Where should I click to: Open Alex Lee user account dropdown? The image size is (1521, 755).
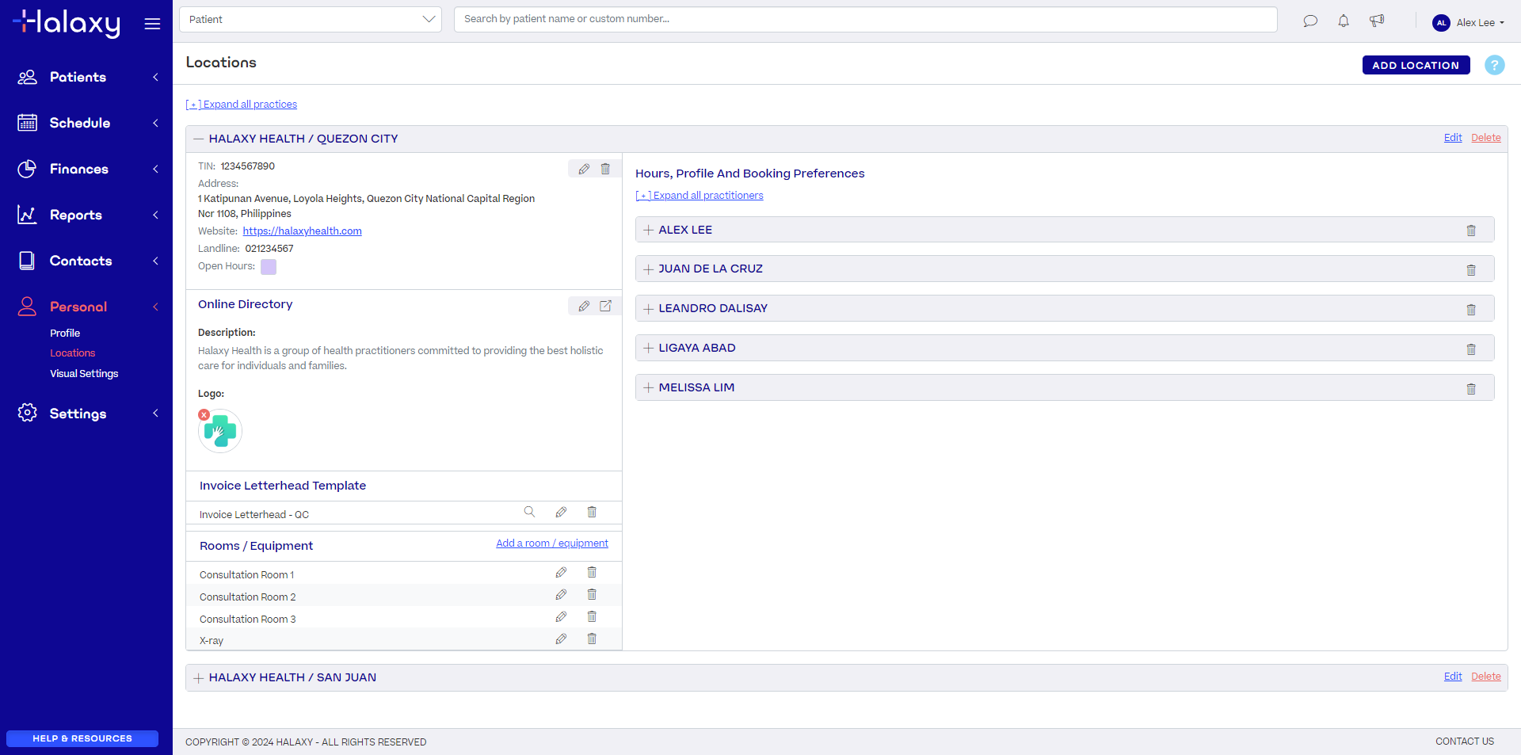pos(1468,23)
